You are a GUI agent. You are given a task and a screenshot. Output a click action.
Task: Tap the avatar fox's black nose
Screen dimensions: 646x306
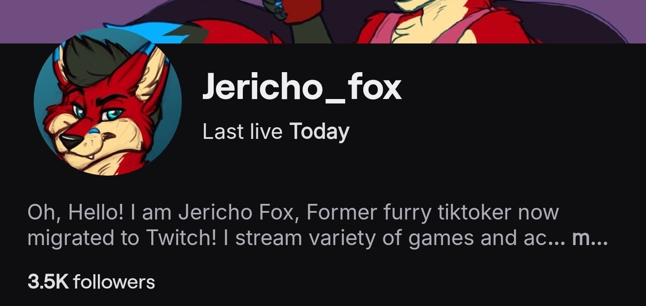click(x=72, y=142)
